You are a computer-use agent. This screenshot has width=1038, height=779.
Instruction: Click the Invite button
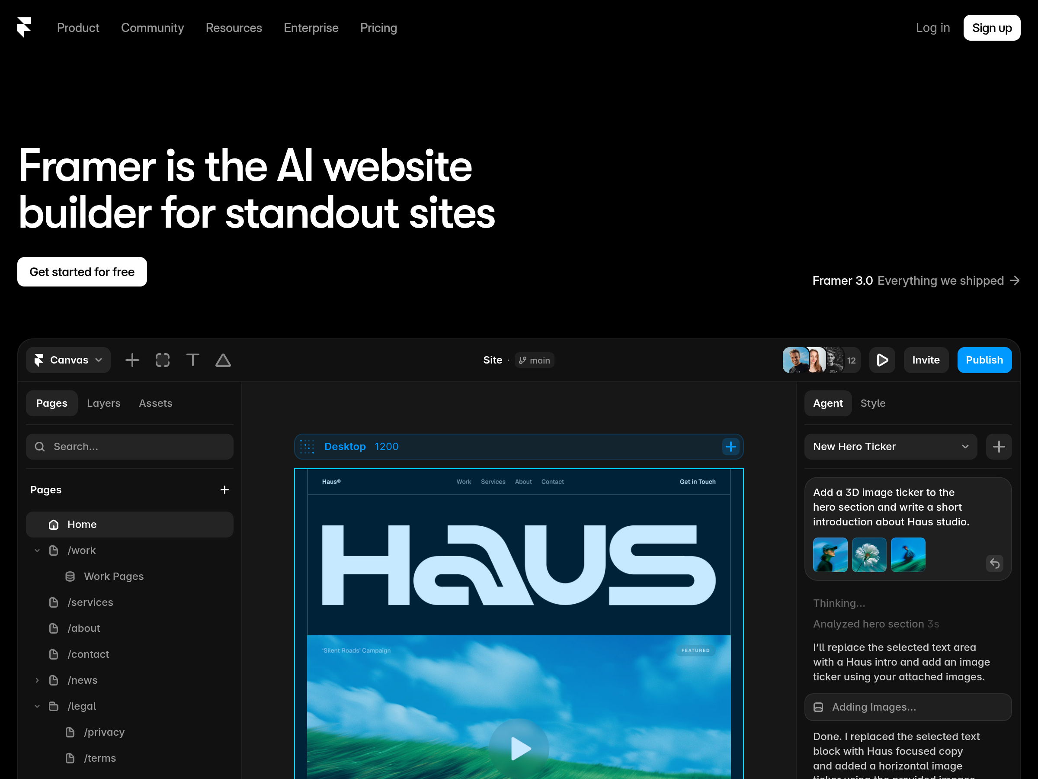[926, 360]
